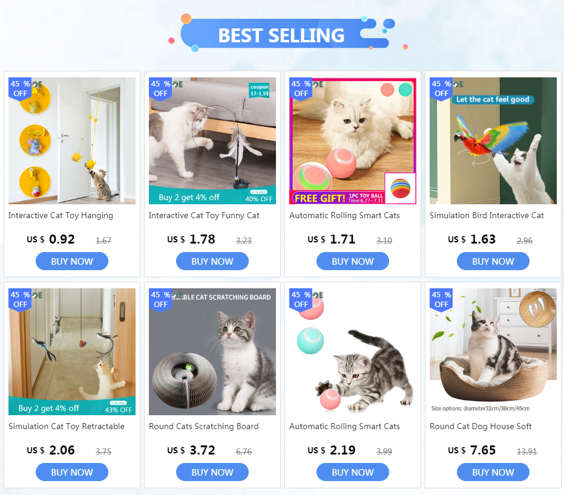Screen dimensions: 564x495
Task: Click BUY NOW for the 1.78 funny cat toy
Action: (212, 261)
